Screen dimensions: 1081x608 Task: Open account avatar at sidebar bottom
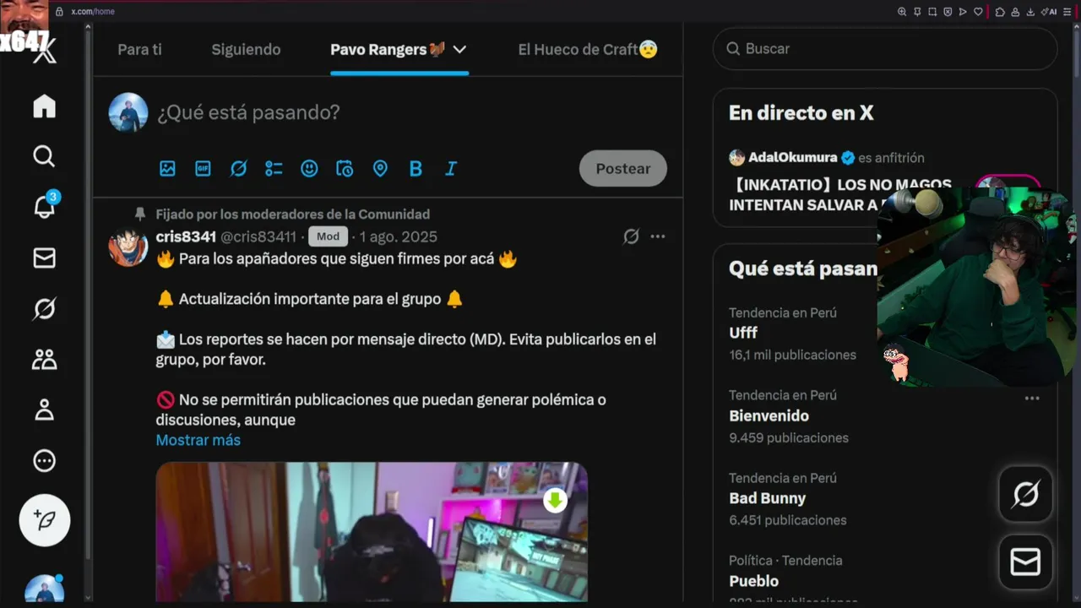tap(44, 589)
